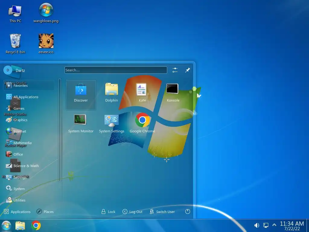This screenshot has width=309, height=232.
Task: Click the Start orb on the taskbar
Action: (x=6, y=226)
